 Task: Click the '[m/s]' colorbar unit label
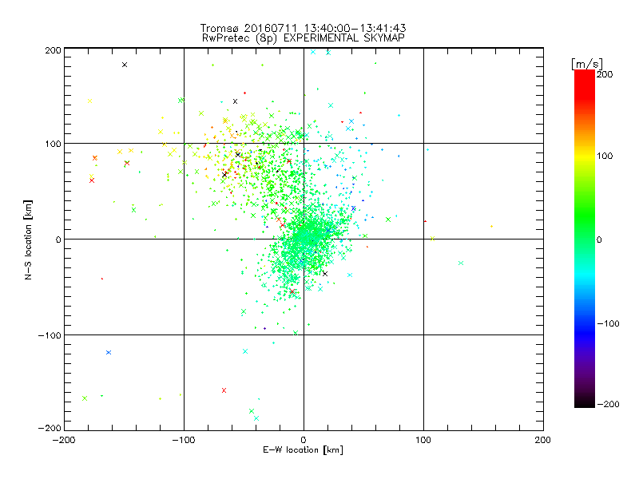(x=587, y=64)
